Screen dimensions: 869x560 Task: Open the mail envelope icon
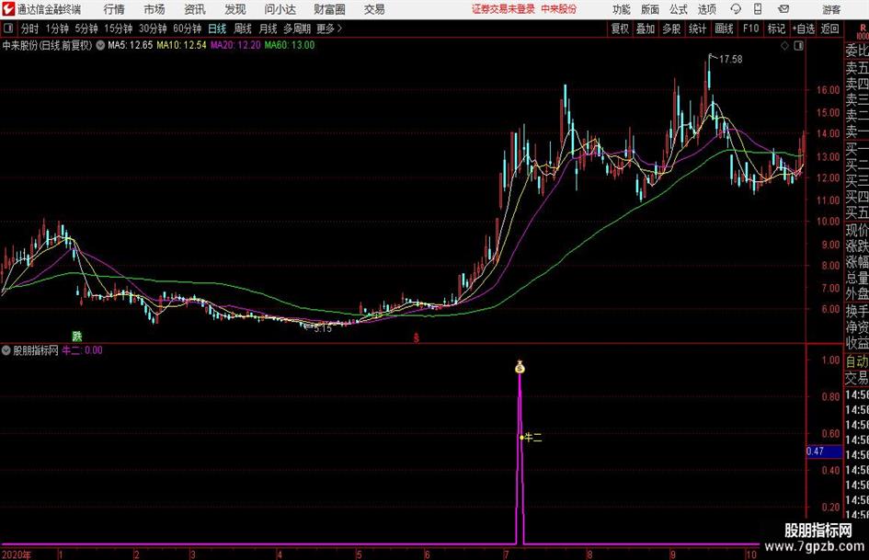point(783,9)
